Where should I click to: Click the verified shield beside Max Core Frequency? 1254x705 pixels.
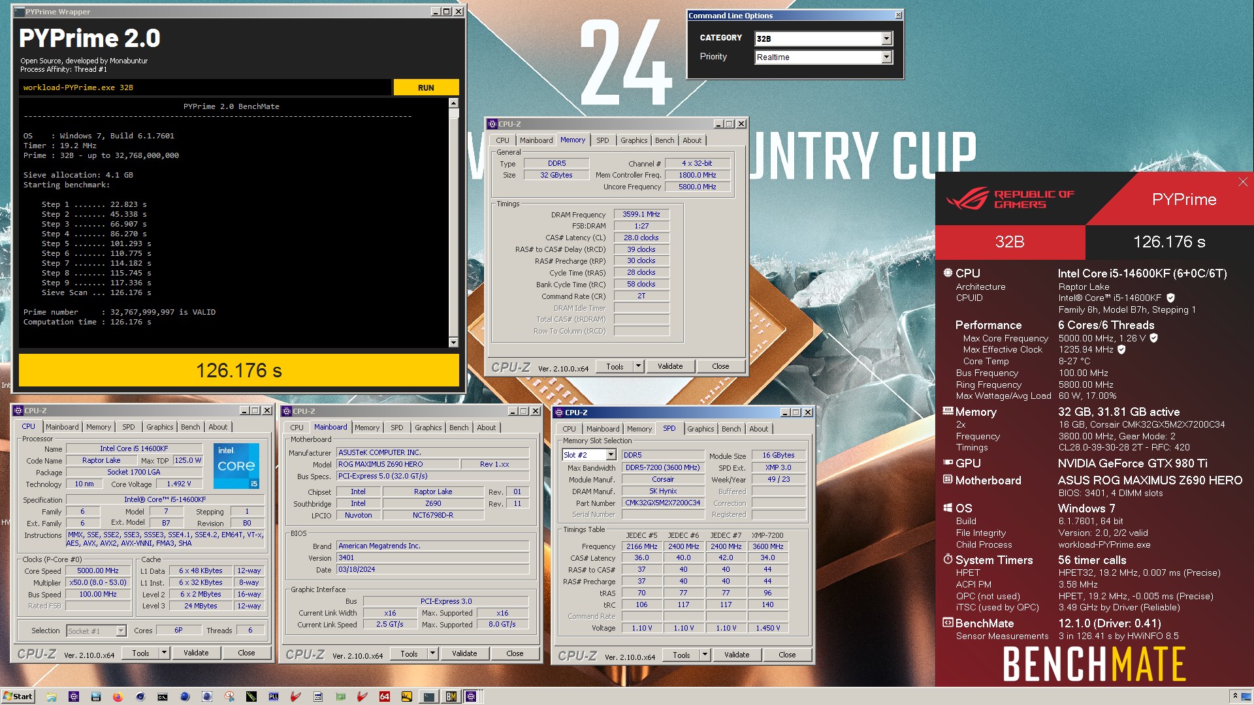pyautogui.click(x=1153, y=337)
